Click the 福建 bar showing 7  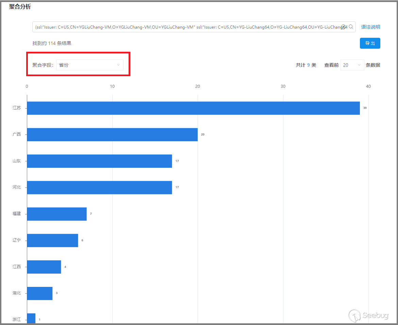[x=57, y=214]
